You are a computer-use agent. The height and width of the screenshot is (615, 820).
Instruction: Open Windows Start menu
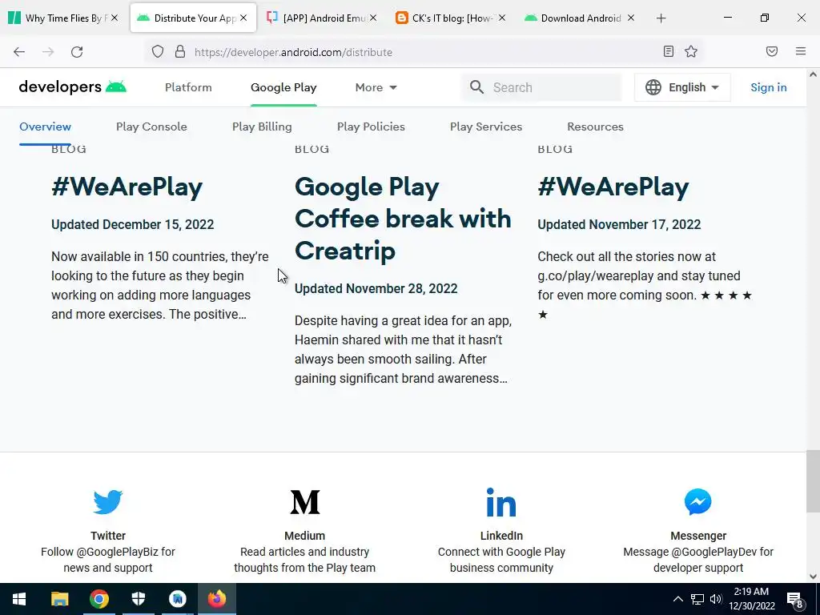click(x=19, y=599)
